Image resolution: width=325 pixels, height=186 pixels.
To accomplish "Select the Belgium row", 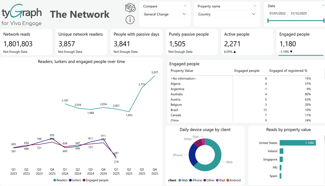I will click(241, 105).
